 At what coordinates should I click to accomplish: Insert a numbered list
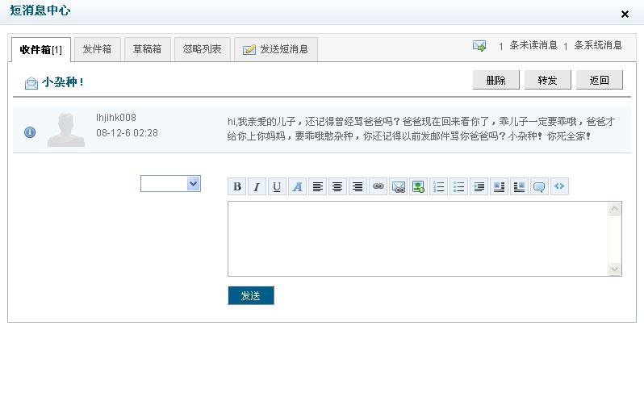[x=439, y=187]
